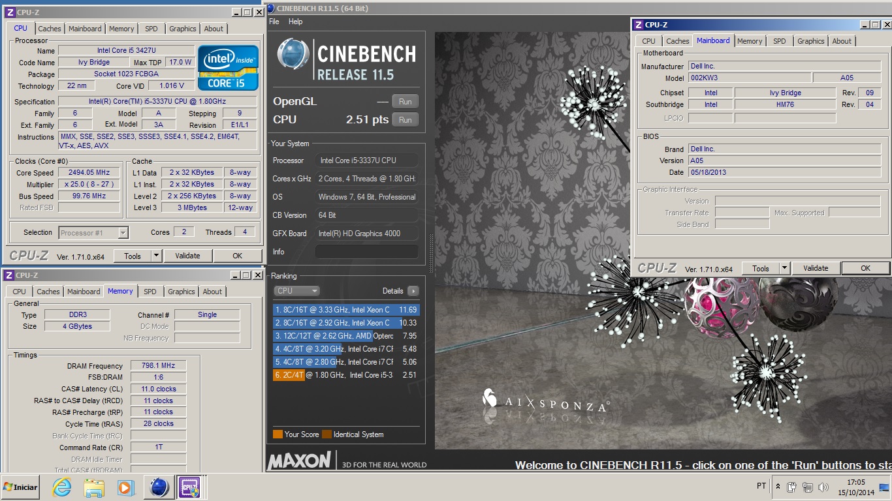Click Validate in the top-left CPU-Z window

tap(187, 256)
